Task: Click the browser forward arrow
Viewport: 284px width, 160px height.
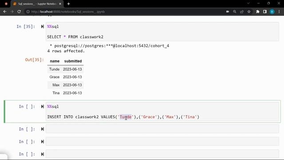Action: point(12,12)
